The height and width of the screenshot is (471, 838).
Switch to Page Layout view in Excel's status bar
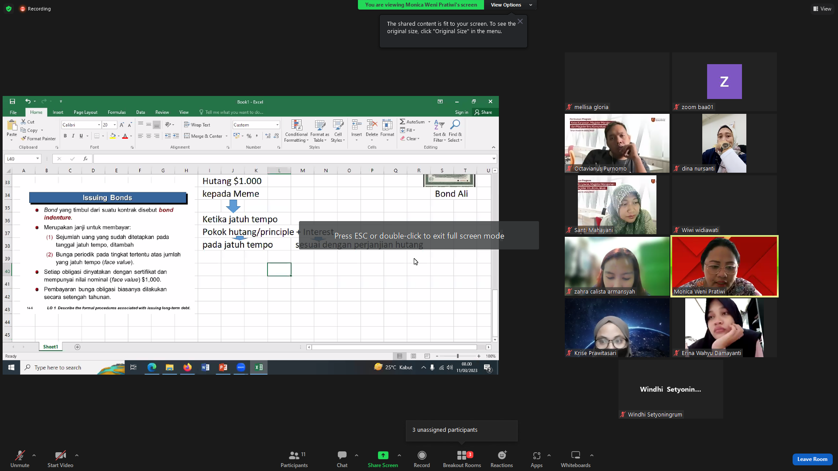coord(413,356)
